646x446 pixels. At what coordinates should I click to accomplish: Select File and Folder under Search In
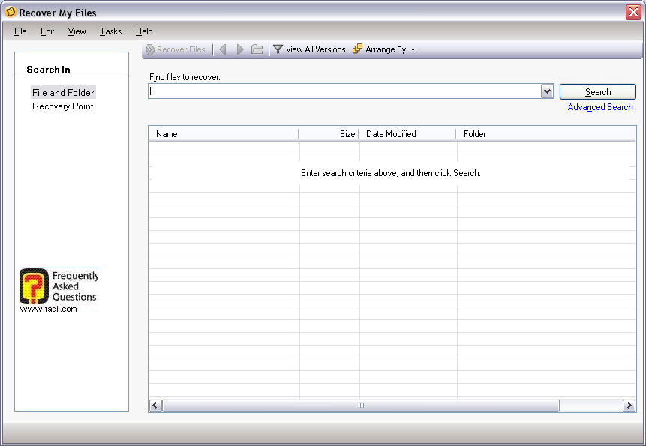click(x=63, y=93)
